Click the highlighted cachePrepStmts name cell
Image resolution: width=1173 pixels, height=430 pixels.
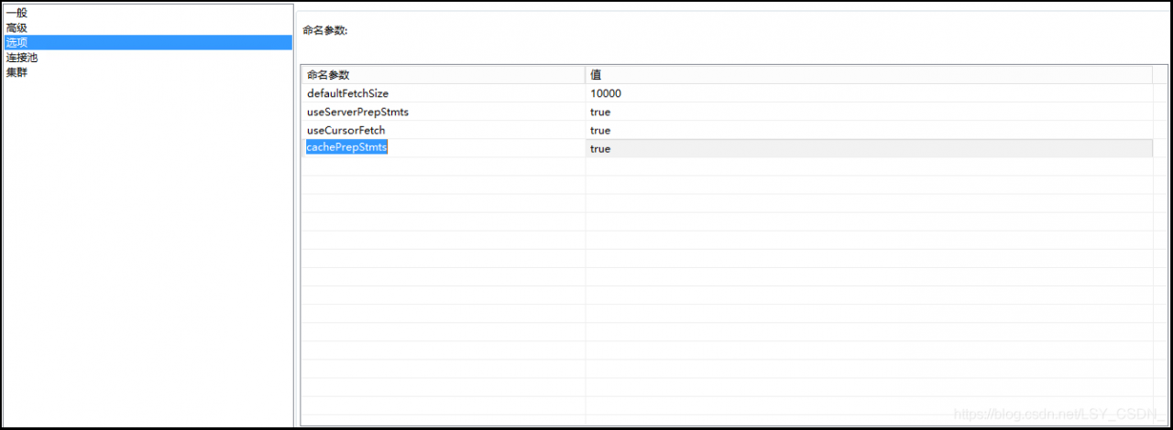346,147
